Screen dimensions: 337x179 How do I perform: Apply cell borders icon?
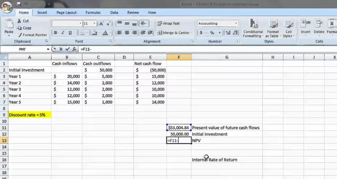coord(82,33)
